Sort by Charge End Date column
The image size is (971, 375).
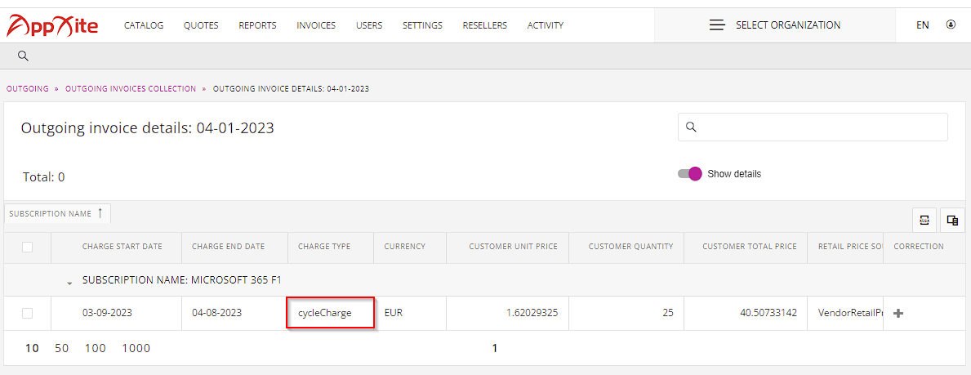(229, 247)
